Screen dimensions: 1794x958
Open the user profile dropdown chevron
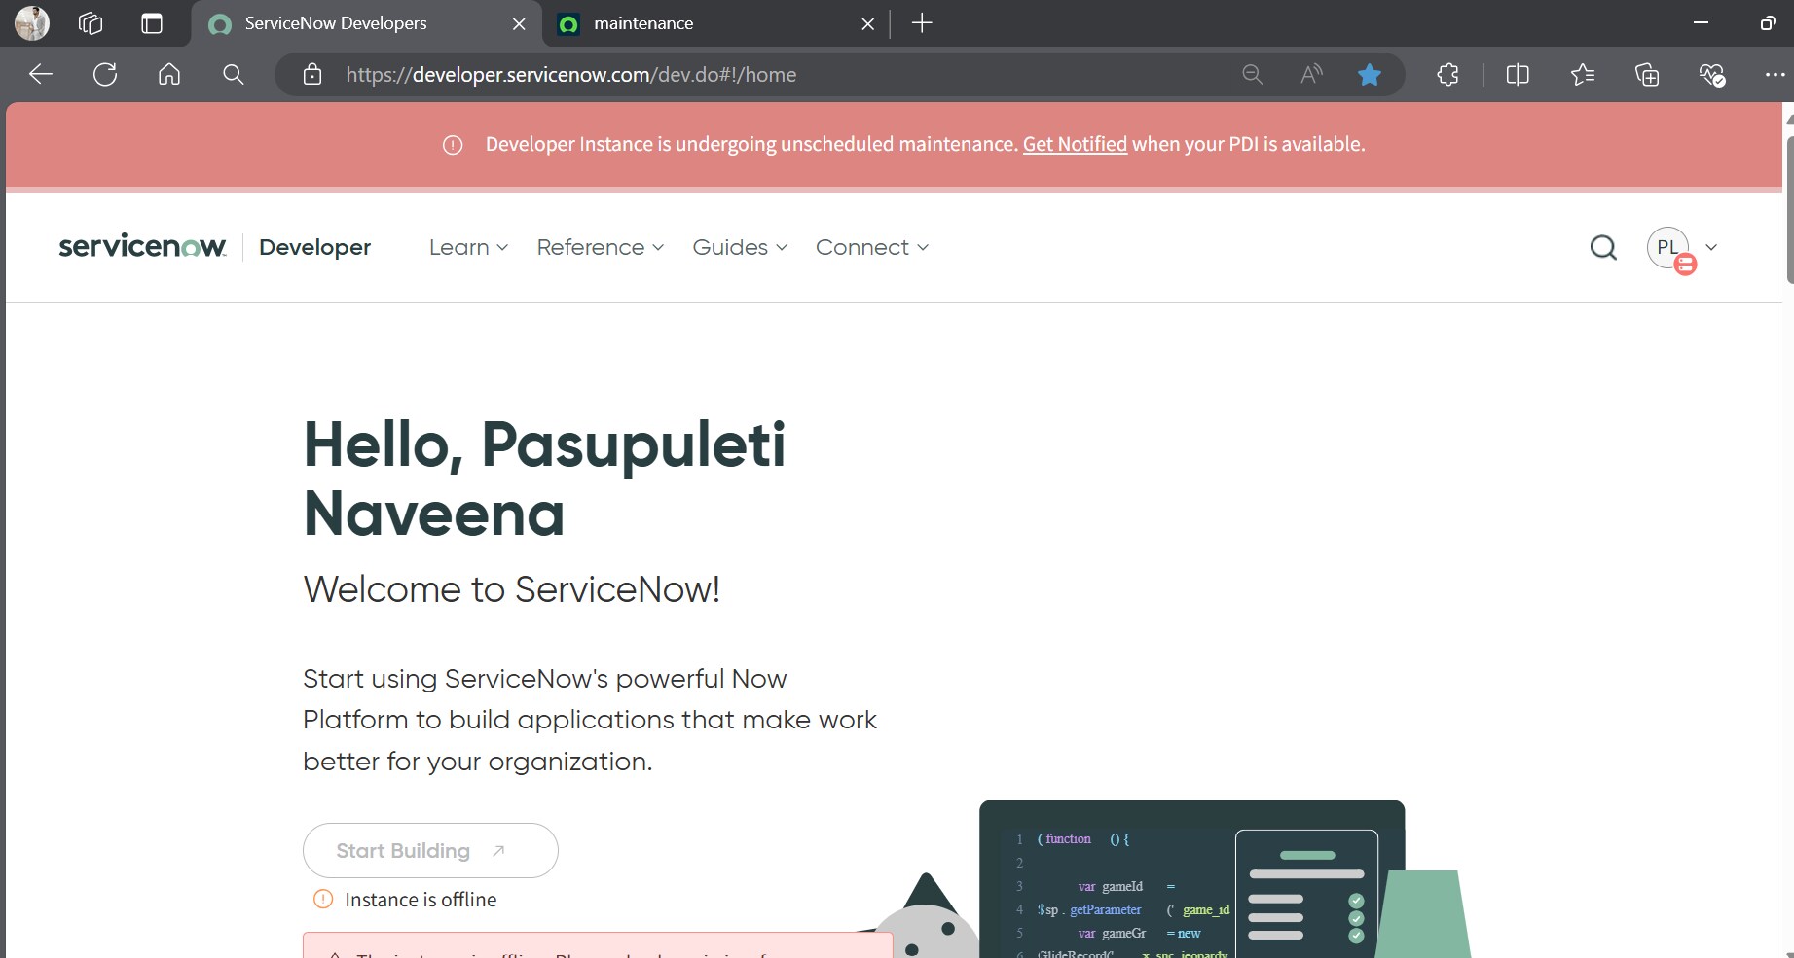point(1711,247)
